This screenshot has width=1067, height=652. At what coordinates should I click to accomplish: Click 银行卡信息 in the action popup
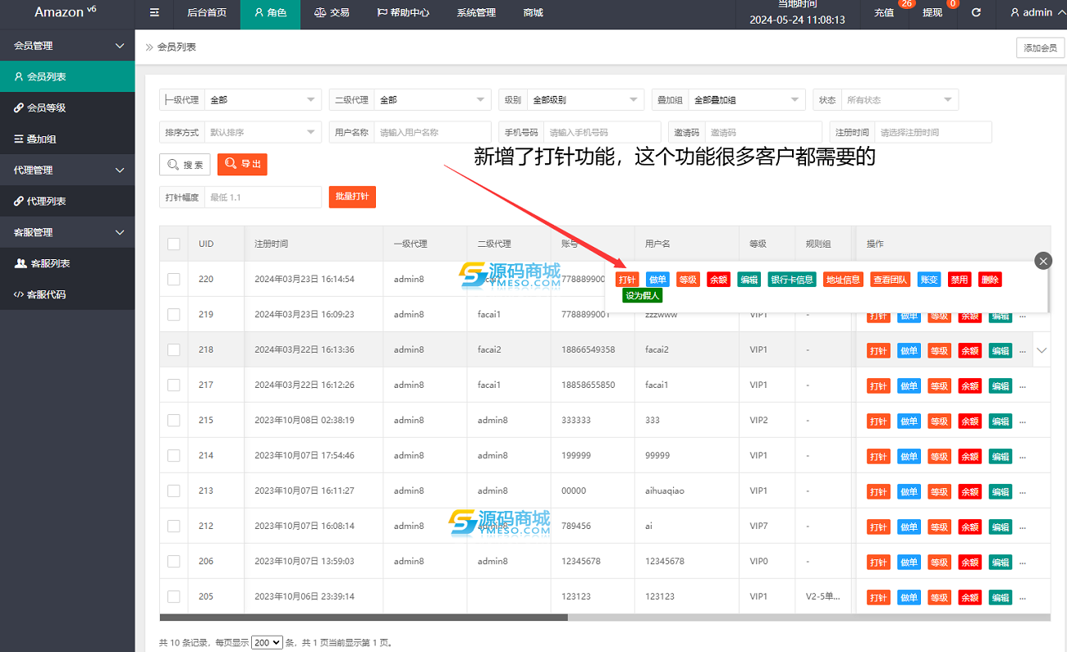[x=792, y=280]
